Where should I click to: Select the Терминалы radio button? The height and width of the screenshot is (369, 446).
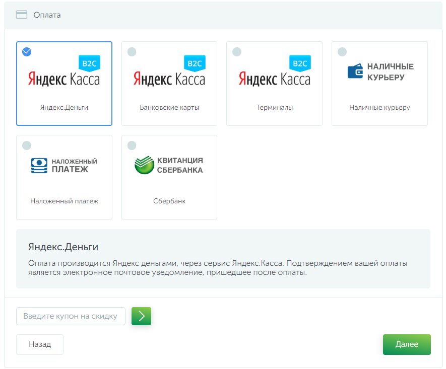click(237, 52)
